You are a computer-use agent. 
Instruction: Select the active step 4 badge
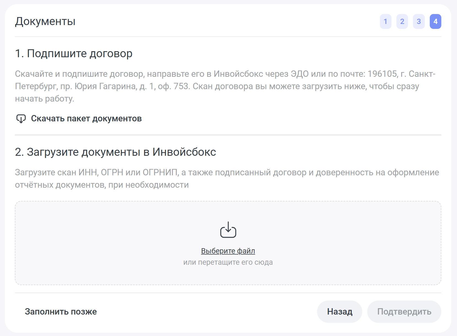435,21
